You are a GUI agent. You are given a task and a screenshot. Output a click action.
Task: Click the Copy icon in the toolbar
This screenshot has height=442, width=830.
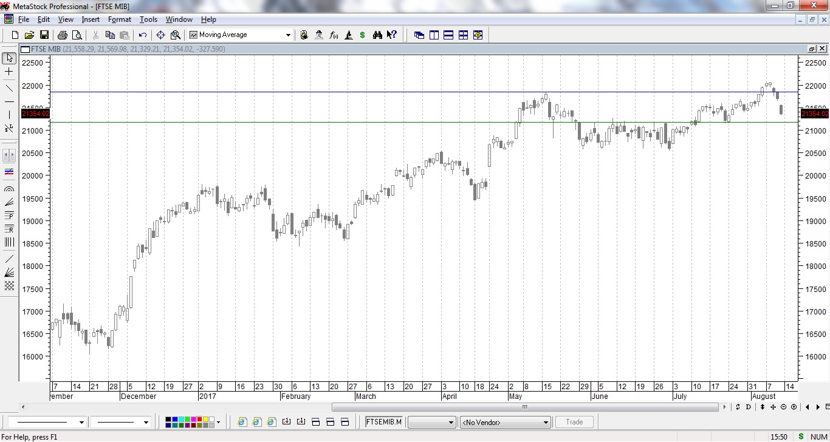[111, 35]
